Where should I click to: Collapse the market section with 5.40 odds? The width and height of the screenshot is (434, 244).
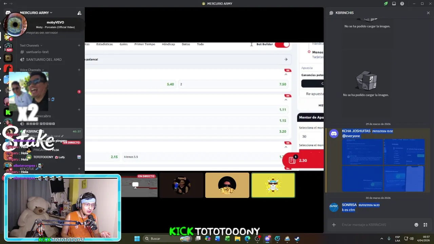[286, 74]
